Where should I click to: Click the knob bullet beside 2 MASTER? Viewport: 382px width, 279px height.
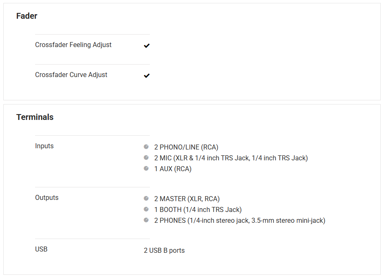coord(146,198)
